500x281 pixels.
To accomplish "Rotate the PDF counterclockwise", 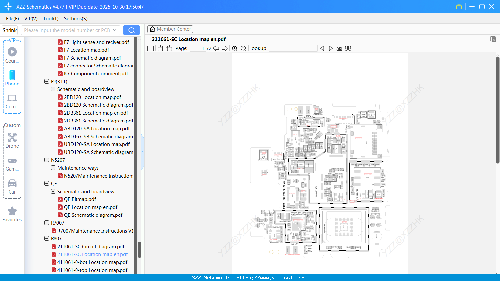I will [160, 48].
